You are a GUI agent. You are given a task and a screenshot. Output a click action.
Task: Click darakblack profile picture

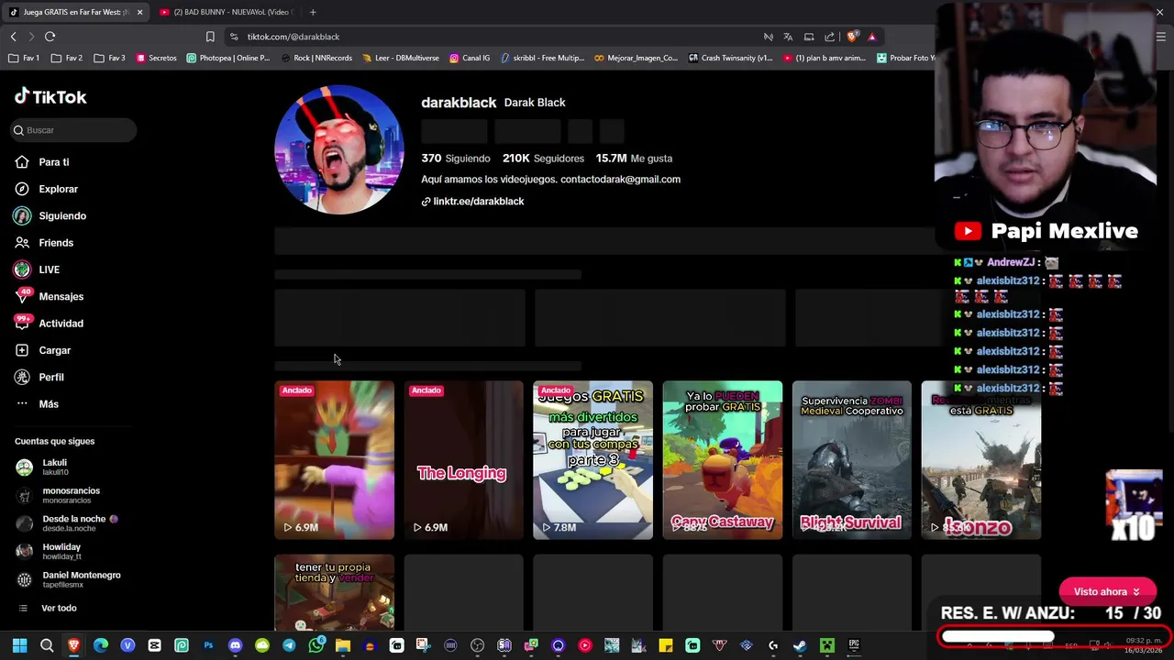pyautogui.click(x=339, y=149)
